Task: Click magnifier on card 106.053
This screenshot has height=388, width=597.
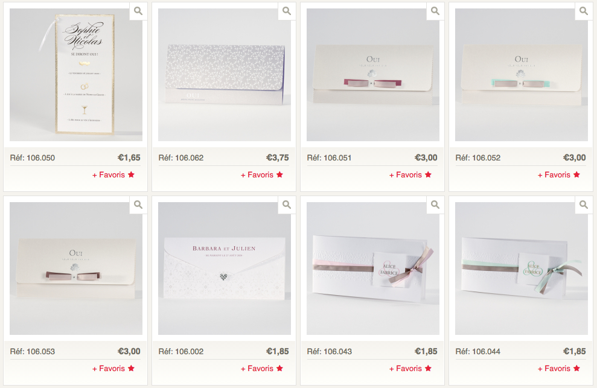Action: click(138, 205)
